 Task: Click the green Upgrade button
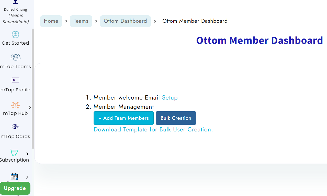[15, 188]
